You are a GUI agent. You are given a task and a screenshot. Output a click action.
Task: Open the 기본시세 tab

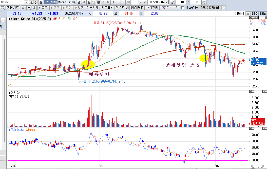pyautogui.click(x=92, y=8)
